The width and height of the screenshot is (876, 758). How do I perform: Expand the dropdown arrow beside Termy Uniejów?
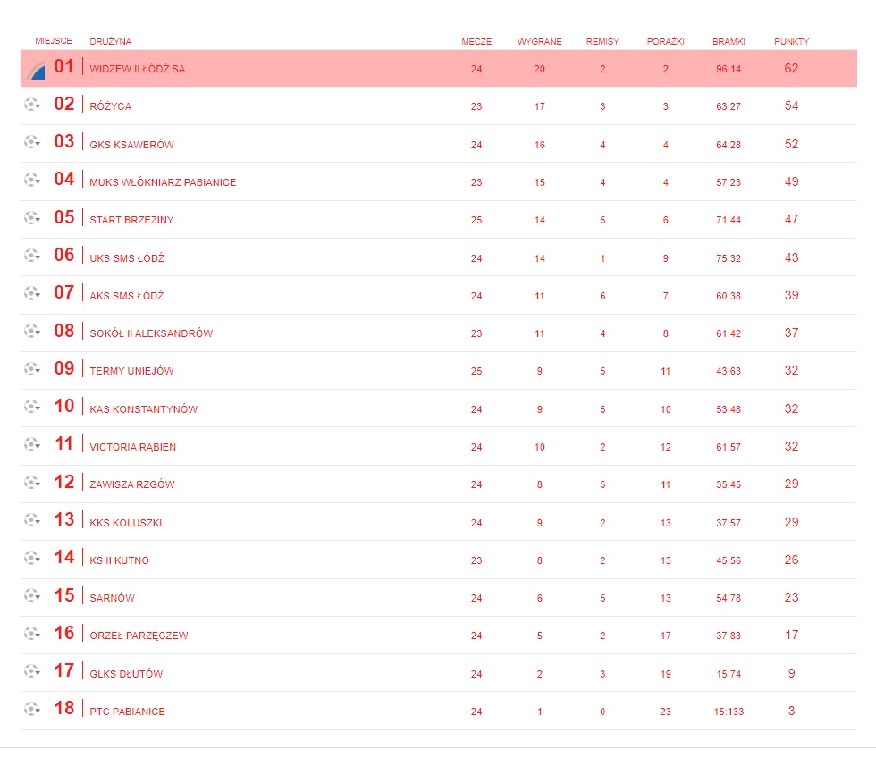click(39, 371)
